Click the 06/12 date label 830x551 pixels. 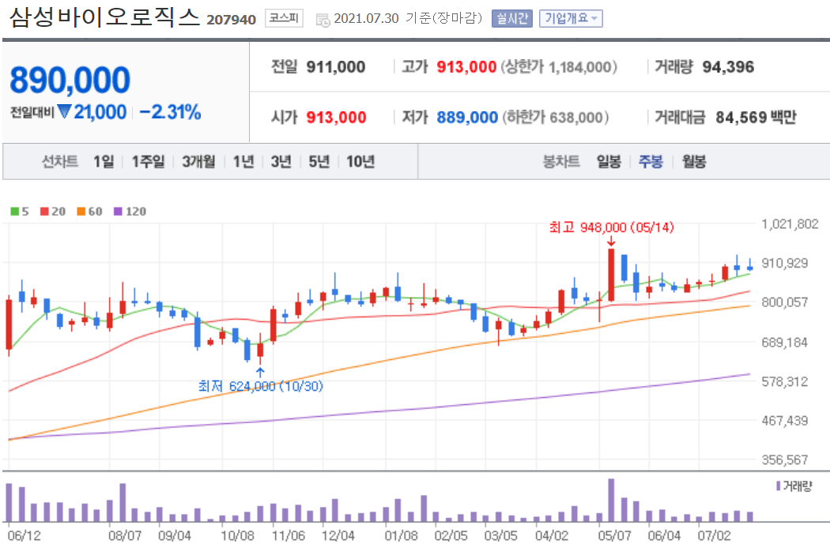25,536
